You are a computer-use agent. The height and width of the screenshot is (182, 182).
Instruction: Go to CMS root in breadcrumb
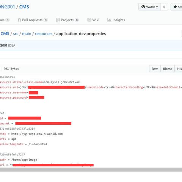point(5,34)
